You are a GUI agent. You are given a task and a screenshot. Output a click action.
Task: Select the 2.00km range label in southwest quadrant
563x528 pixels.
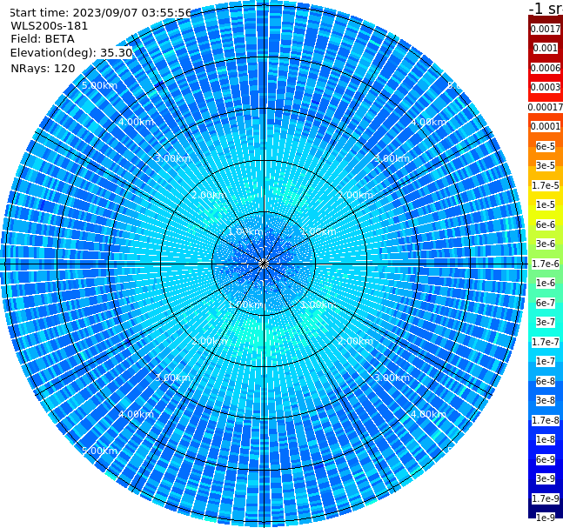pos(210,341)
